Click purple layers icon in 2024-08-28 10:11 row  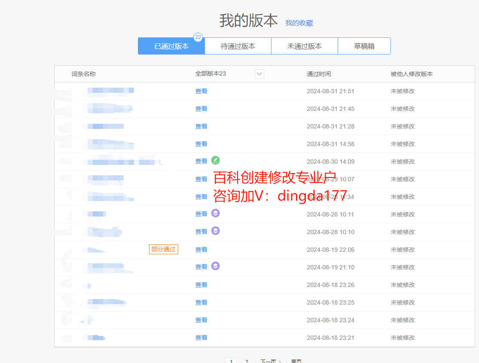(x=215, y=213)
